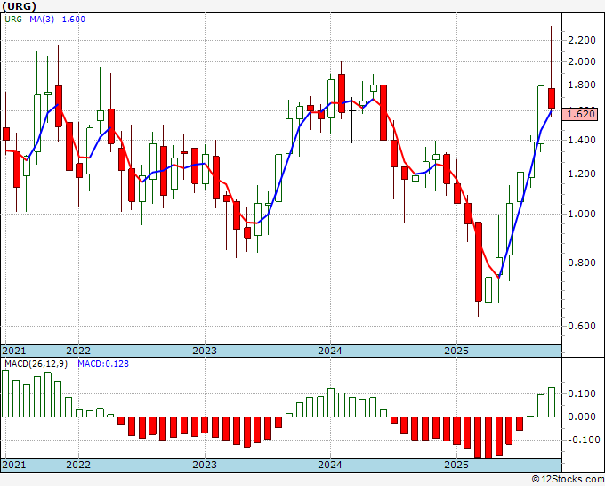Click the 1.400 price axis label
605x486 pixels.
coord(582,140)
